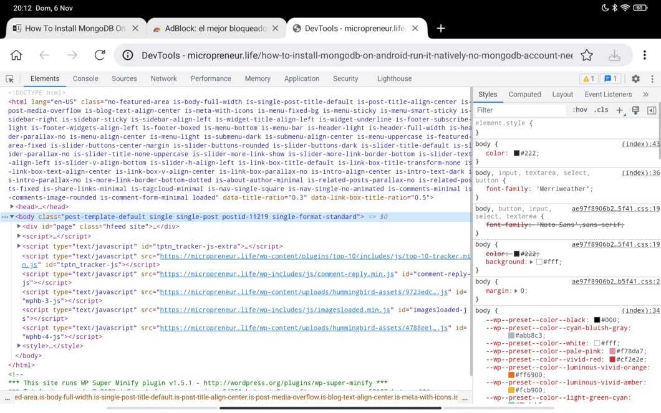This screenshot has width=661, height=413.
Task: Activate the inspect element picker tool
Action: pos(10,79)
